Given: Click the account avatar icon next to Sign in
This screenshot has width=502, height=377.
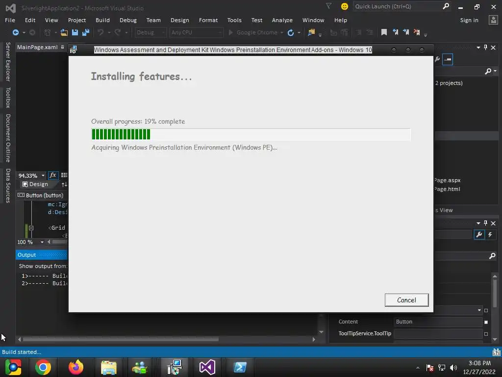Looking at the screenshot, I should [x=493, y=20].
